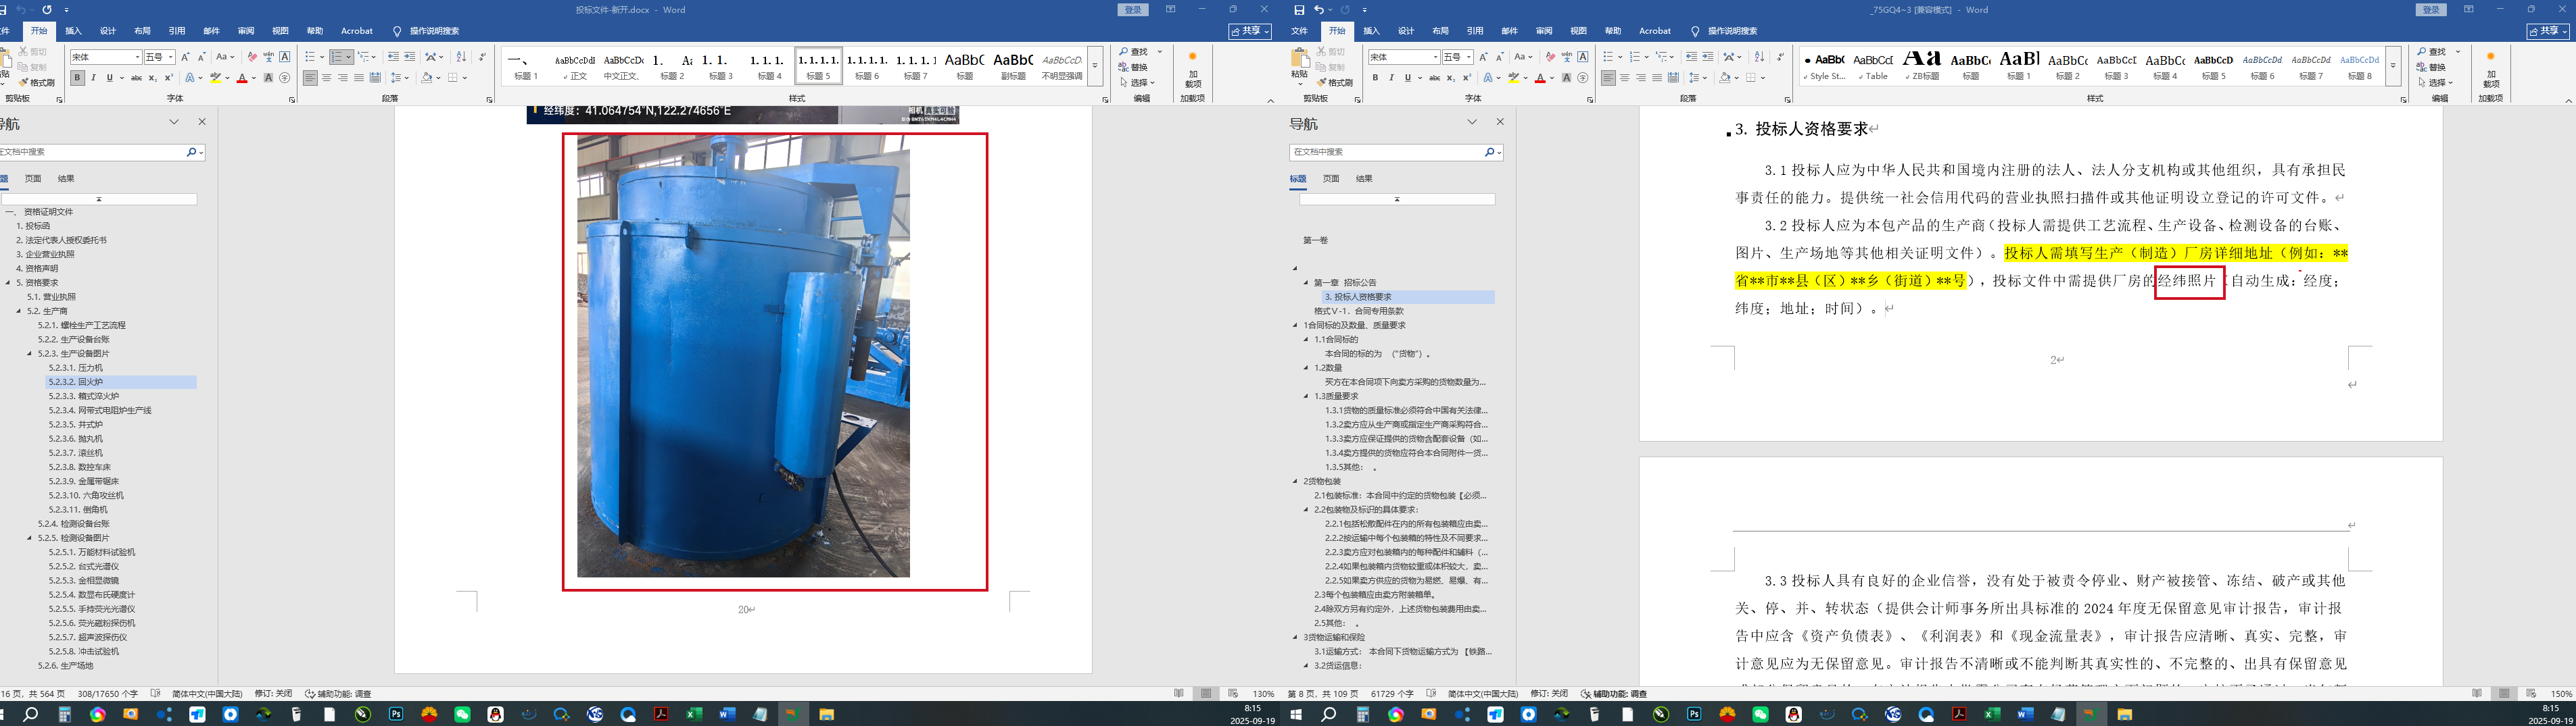Toggle Underline in the _75GQ4~3 window
The width and height of the screenshot is (2576, 726).
[x=1407, y=78]
